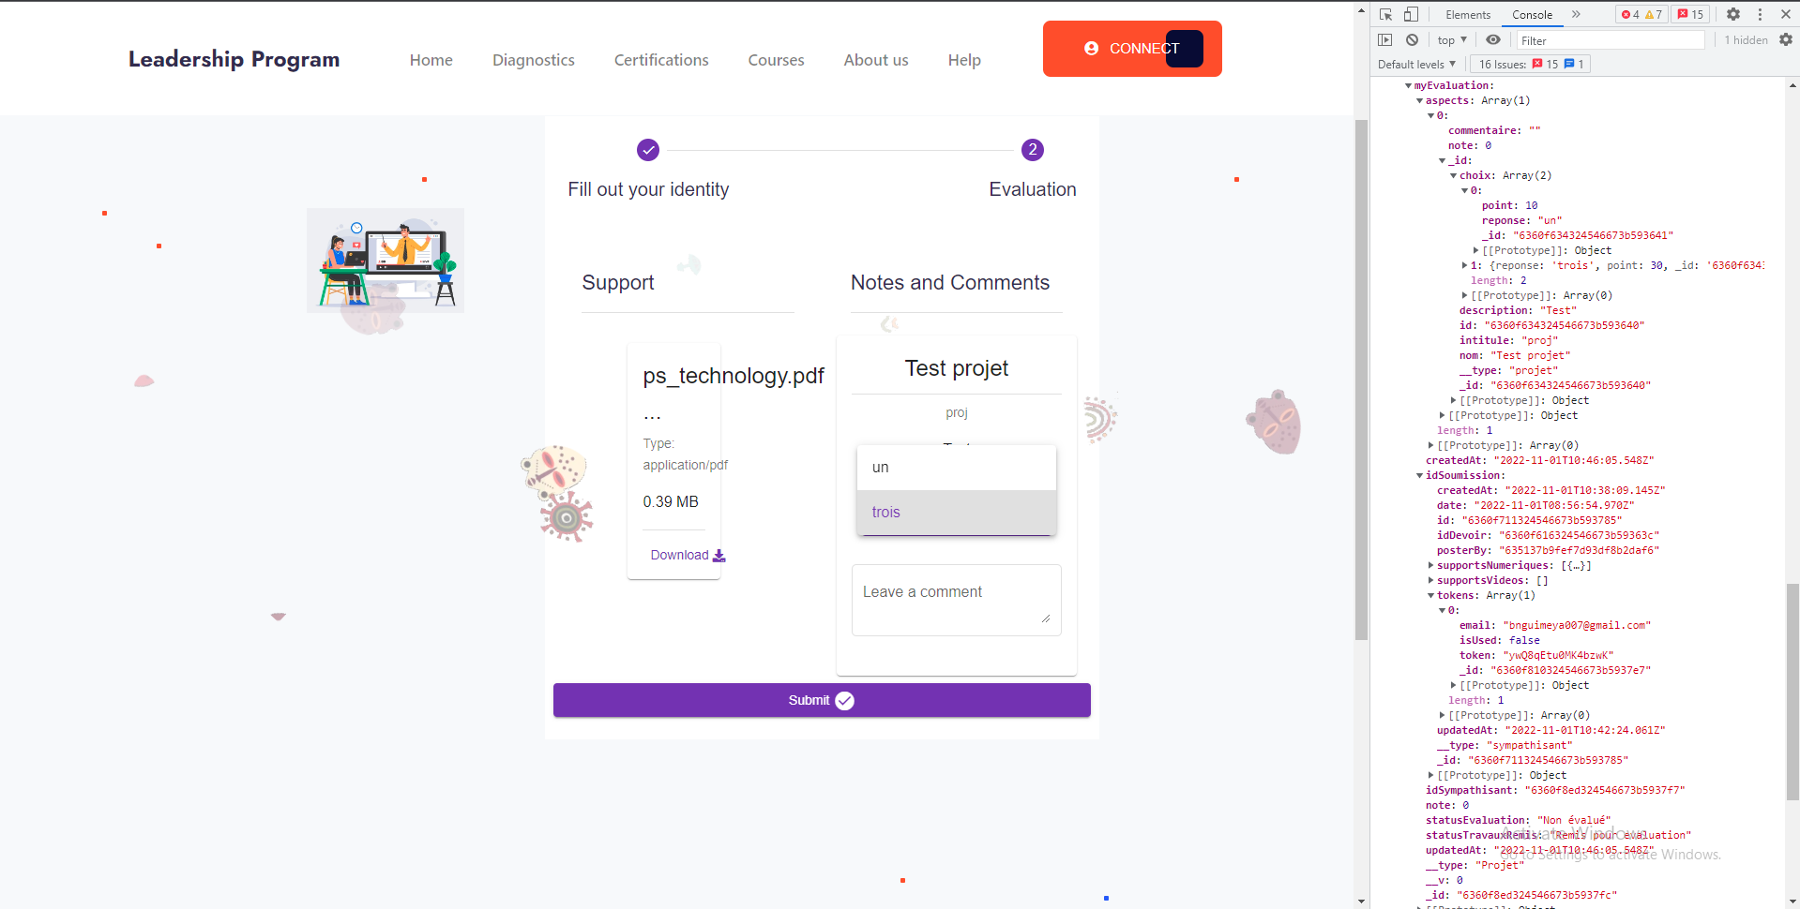Activate the DevTools inspect element picker
The height and width of the screenshot is (909, 1800).
tap(1385, 14)
